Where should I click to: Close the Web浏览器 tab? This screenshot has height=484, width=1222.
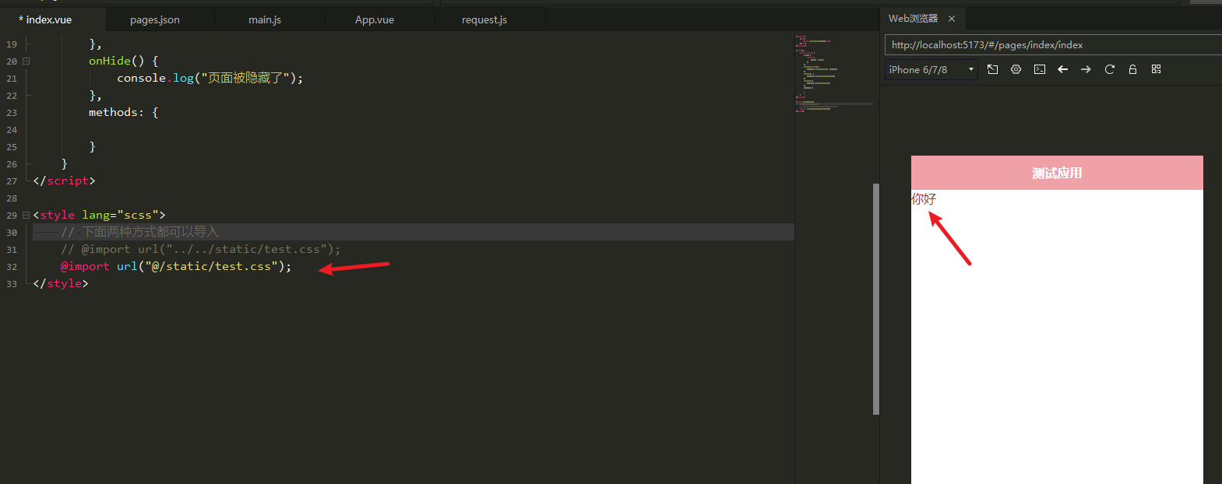[952, 19]
